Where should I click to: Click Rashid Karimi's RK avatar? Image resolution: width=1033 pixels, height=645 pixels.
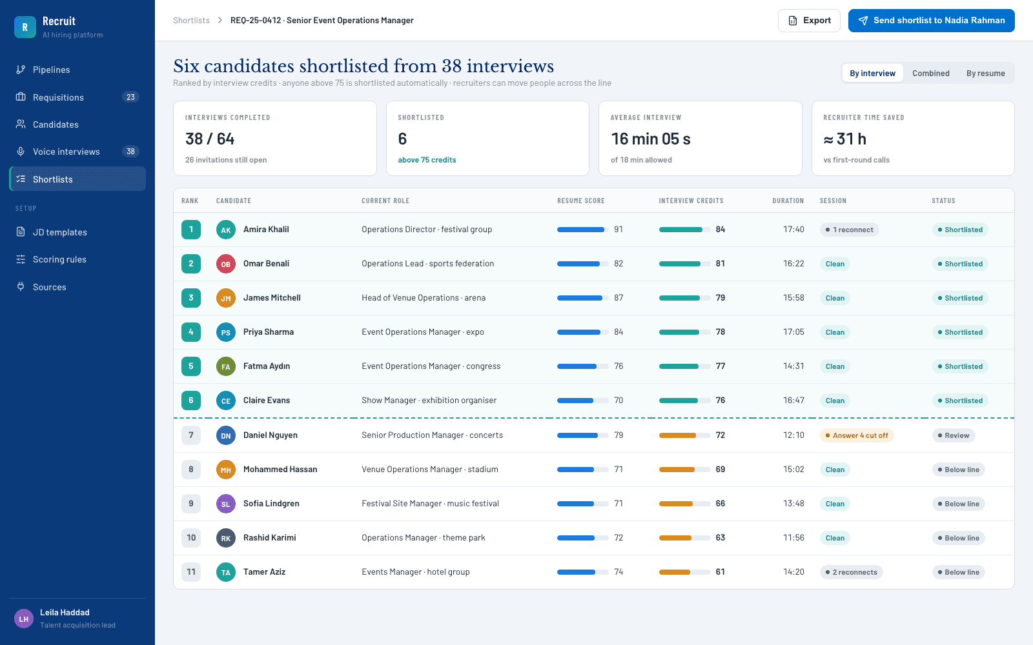pos(226,538)
